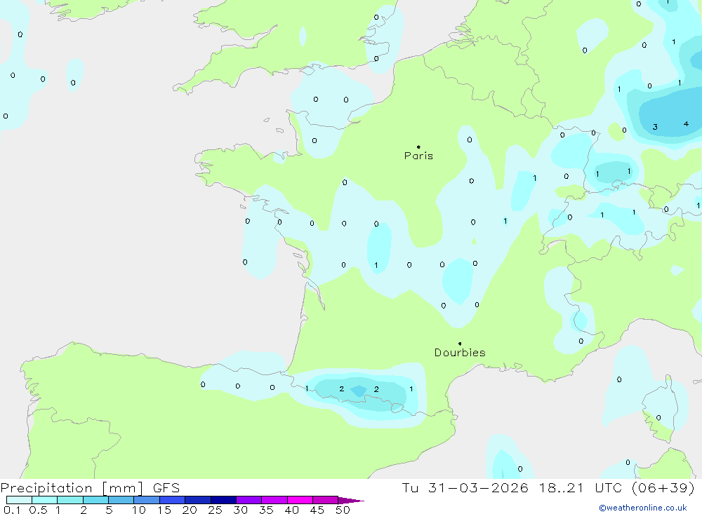
Task: Click the GFS model name
Action: [166, 487]
